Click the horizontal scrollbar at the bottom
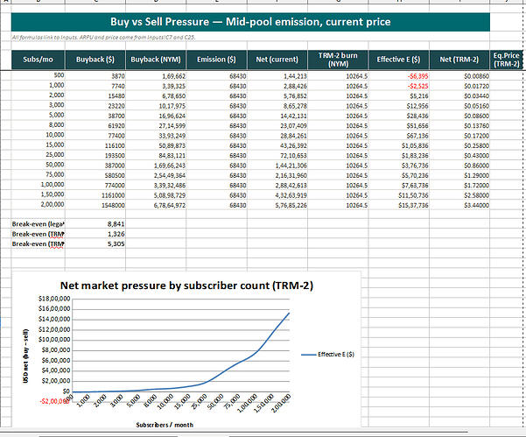This screenshot has height=437, width=526. click(x=235, y=433)
